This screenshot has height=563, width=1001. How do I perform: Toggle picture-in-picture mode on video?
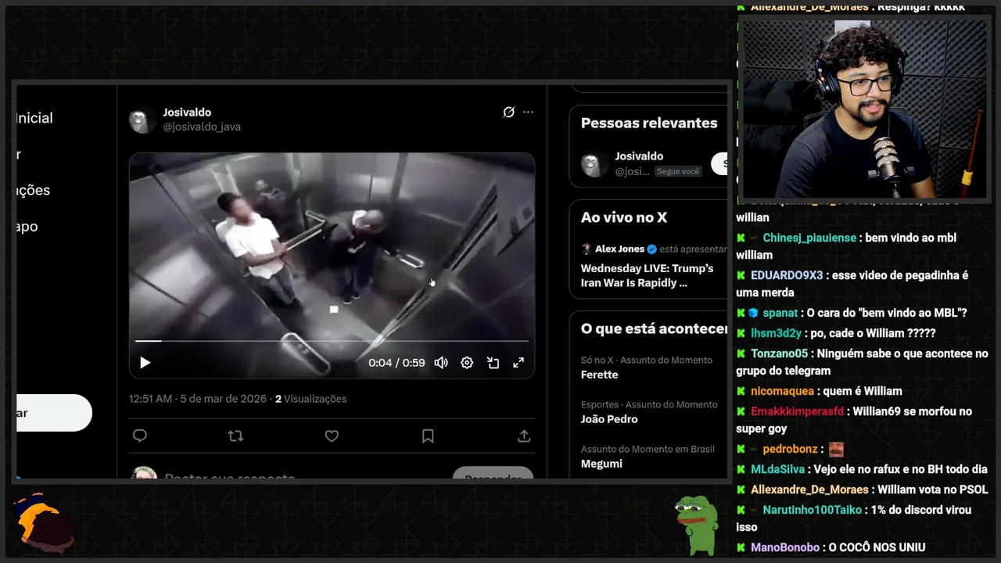pyautogui.click(x=493, y=363)
